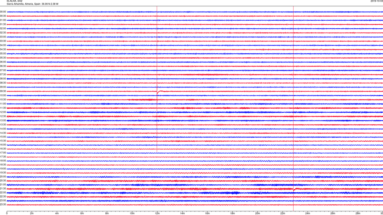Pick the 20:30 time label

pos(3,181)
